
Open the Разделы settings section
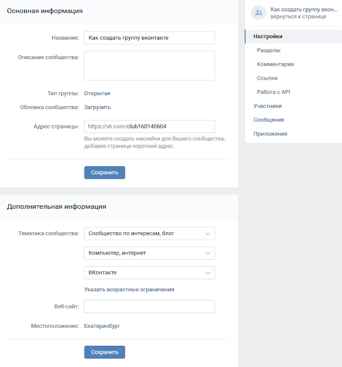tap(268, 50)
